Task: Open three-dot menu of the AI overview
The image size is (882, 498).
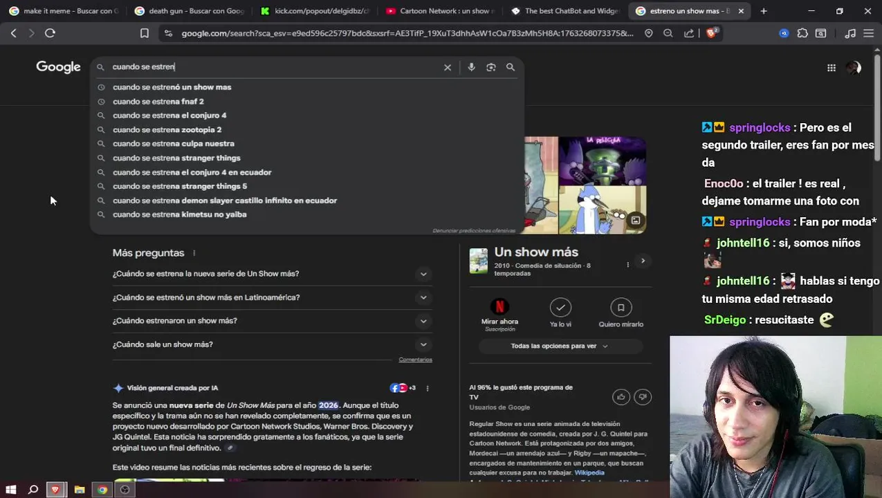Action: 427,388
